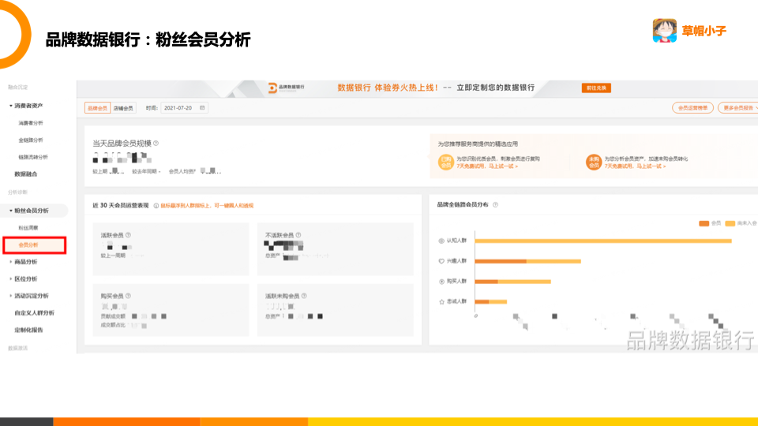
Task: Click the 较去年同期 label
Action: pyautogui.click(x=144, y=171)
